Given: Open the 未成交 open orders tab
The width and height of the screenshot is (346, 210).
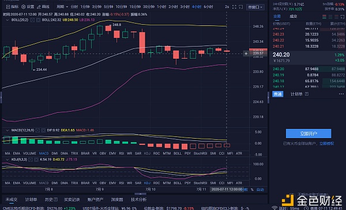Looking at the screenshot, I should point(12,200).
